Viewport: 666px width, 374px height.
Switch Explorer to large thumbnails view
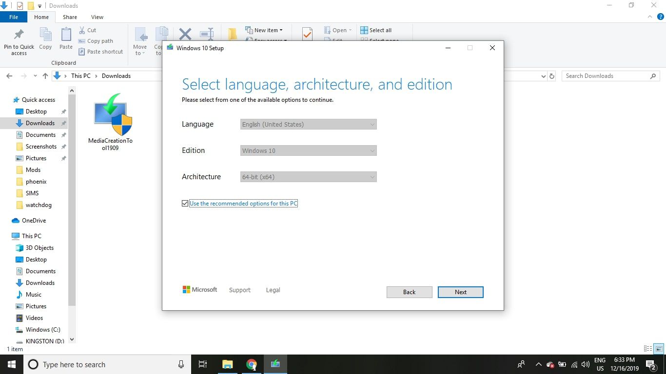click(x=659, y=349)
